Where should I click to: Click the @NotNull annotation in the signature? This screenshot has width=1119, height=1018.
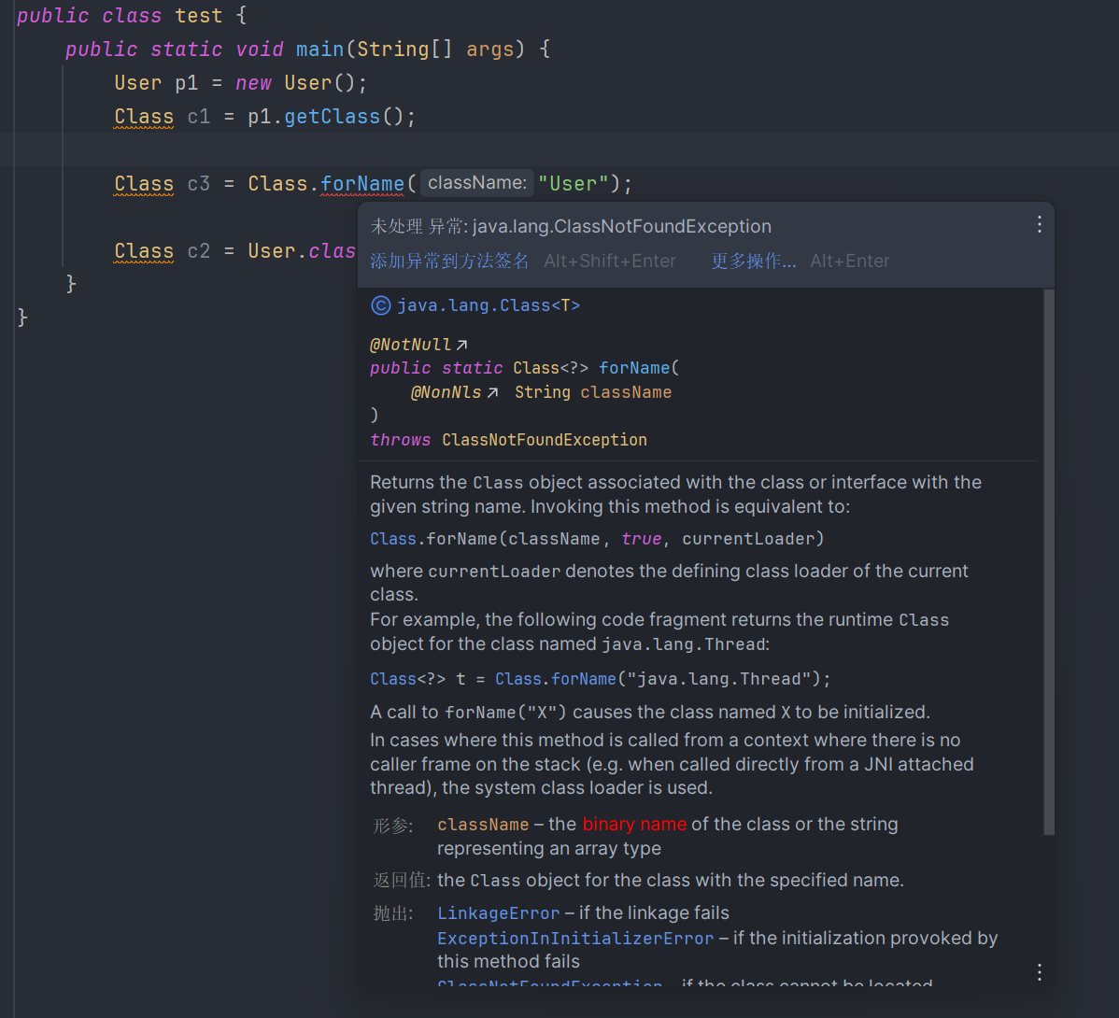[x=410, y=346]
